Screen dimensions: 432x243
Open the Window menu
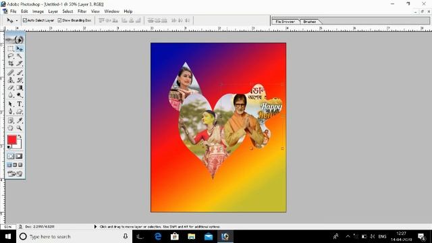click(111, 11)
